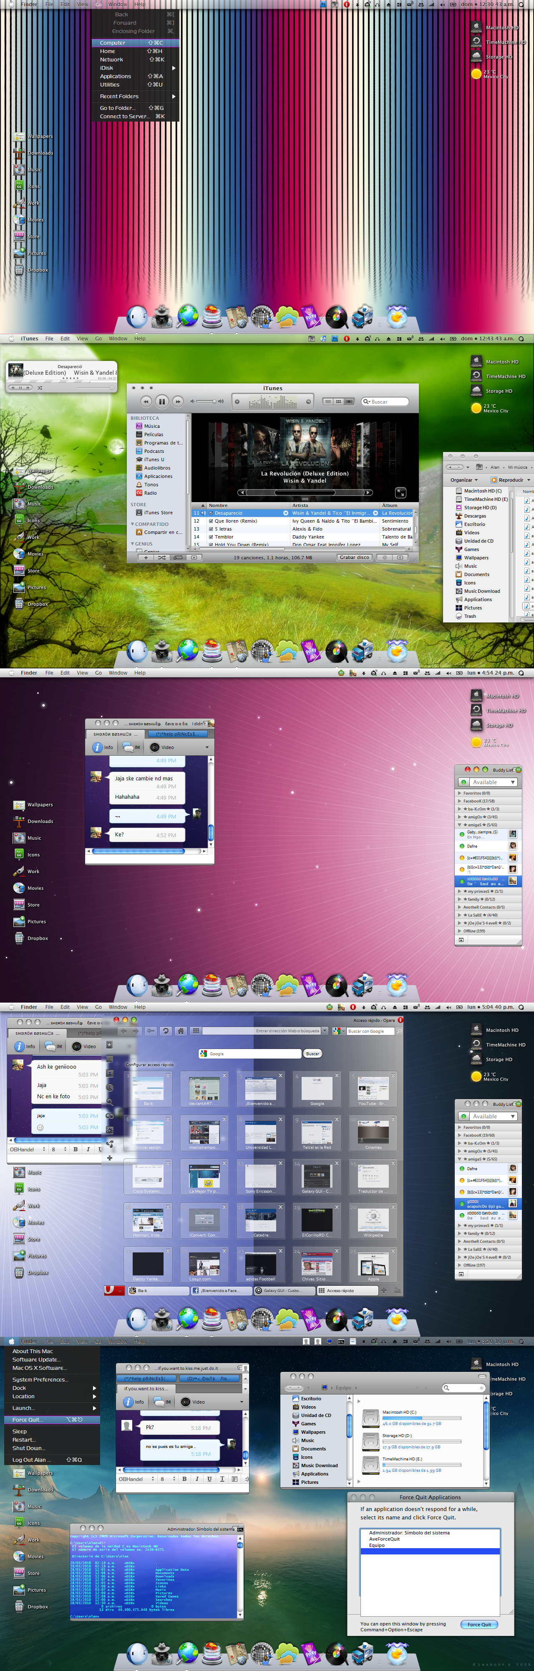Open the Recent Folders submenu
The height and width of the screenshot is (1671, 534).
pyautogui.click(x=135, y=96)
